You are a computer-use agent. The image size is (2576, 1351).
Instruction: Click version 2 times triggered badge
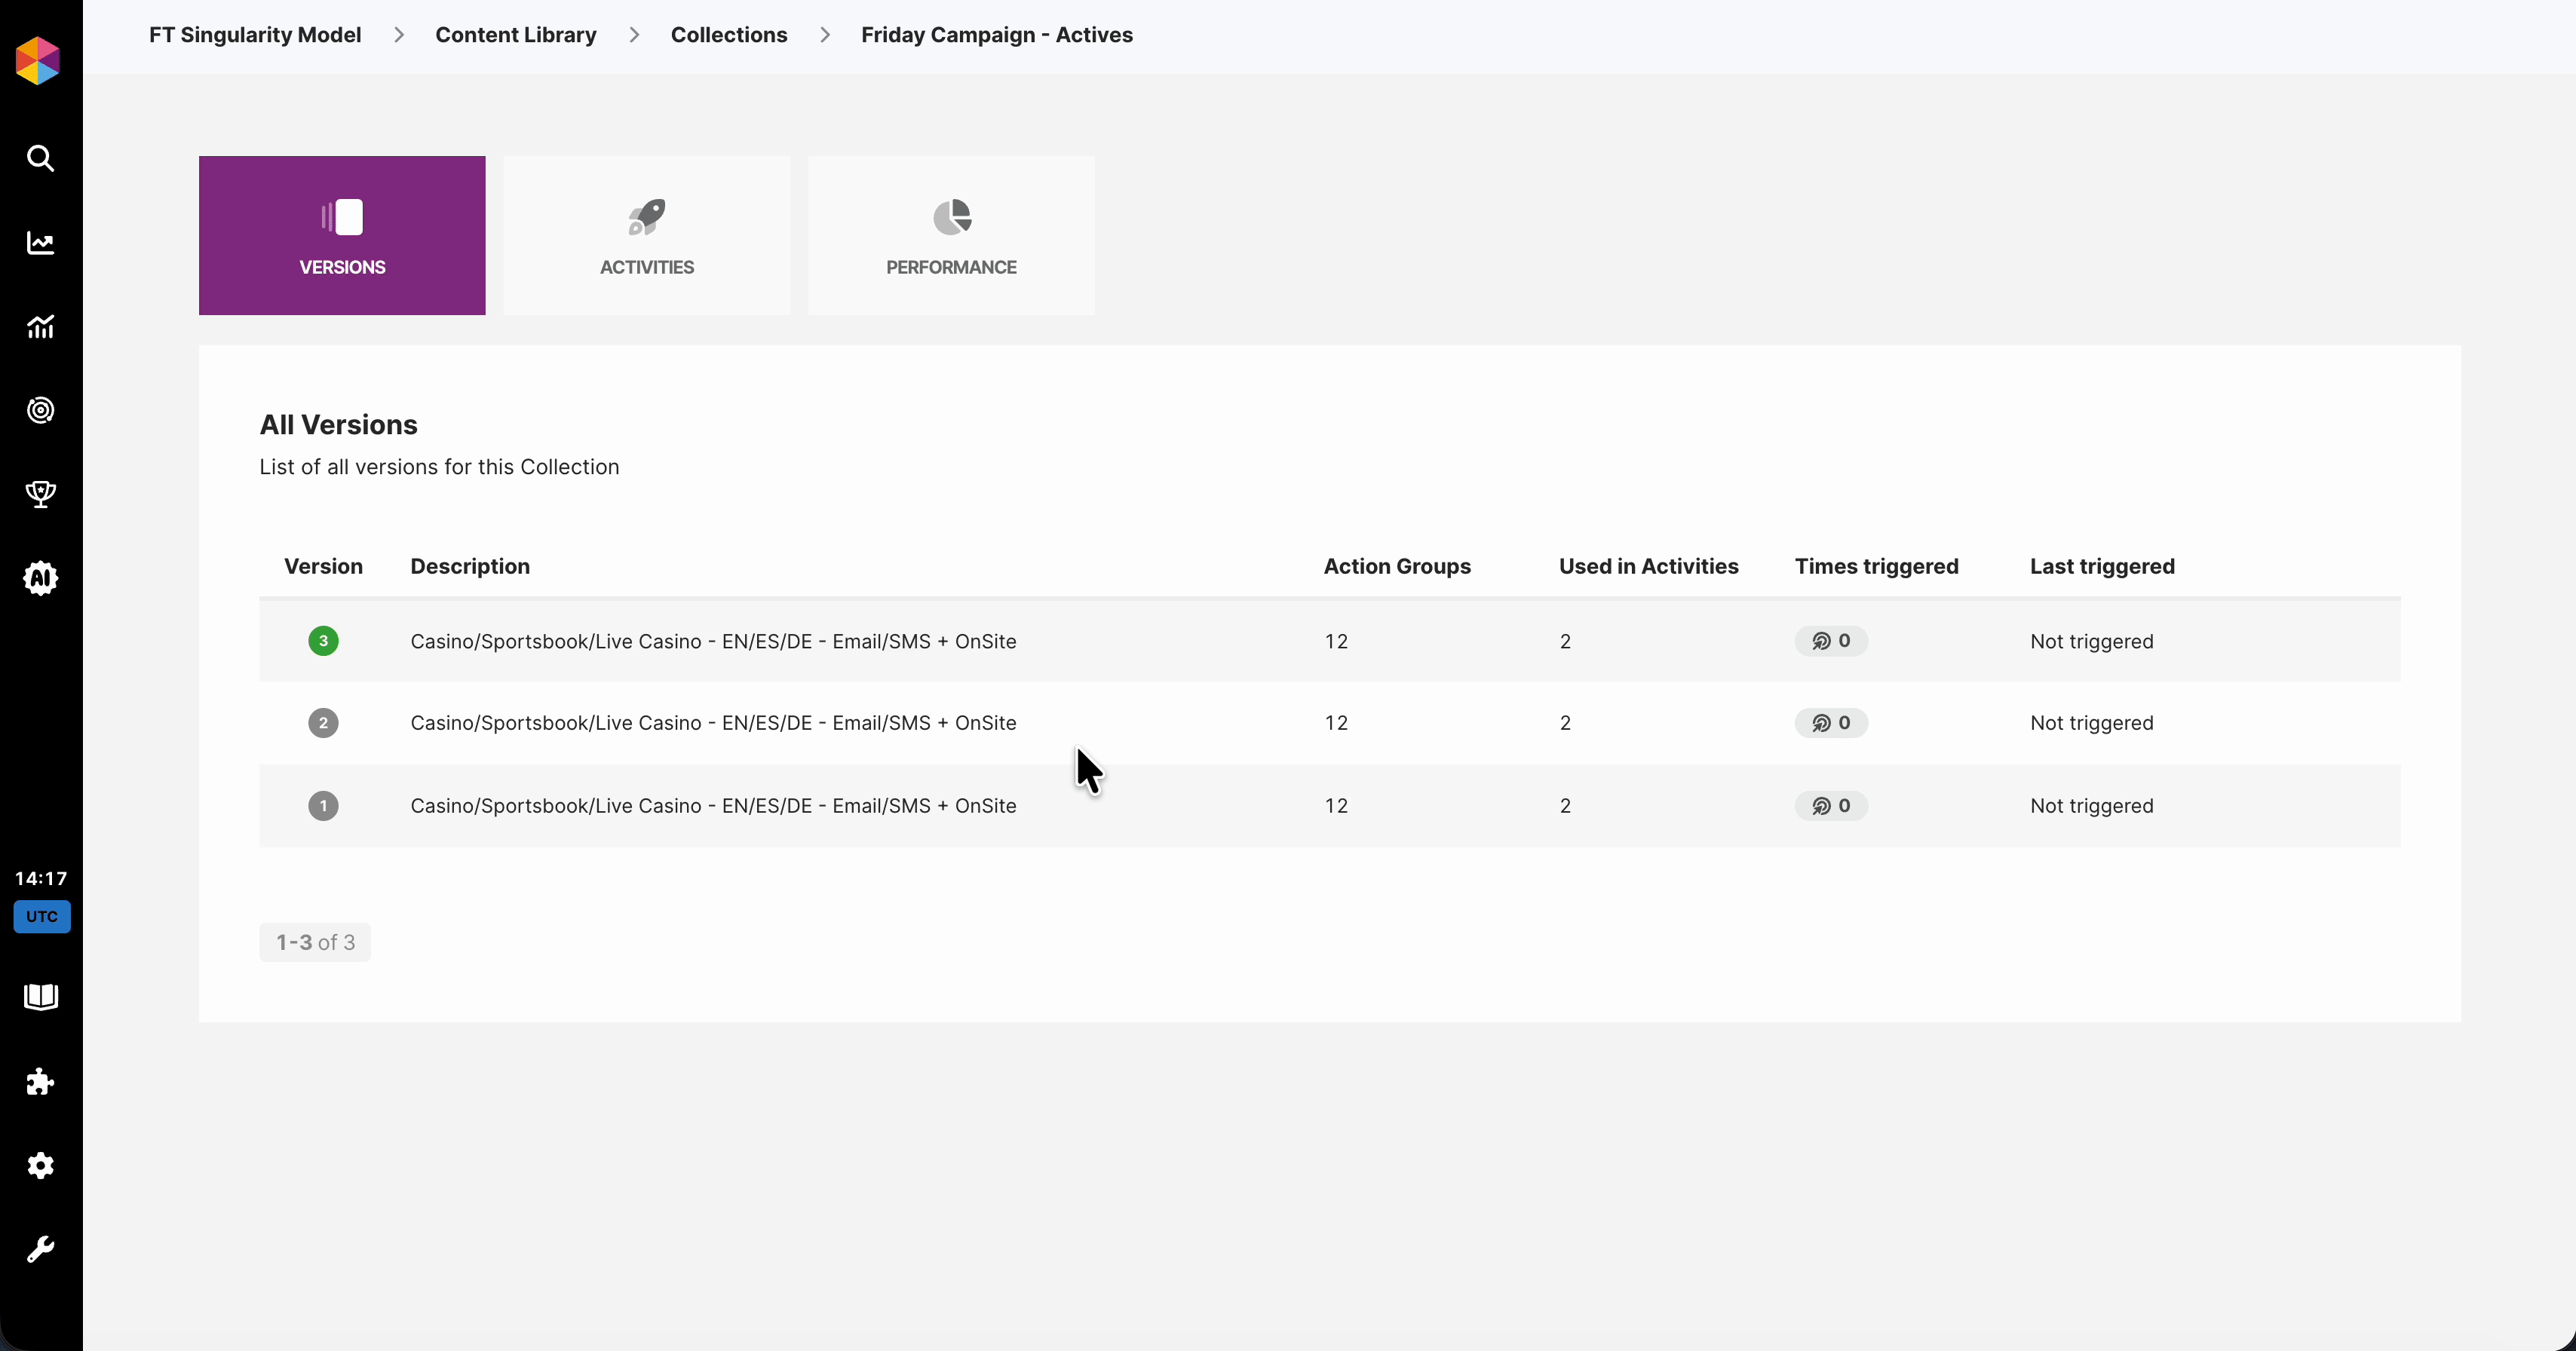pos(1830,723)
